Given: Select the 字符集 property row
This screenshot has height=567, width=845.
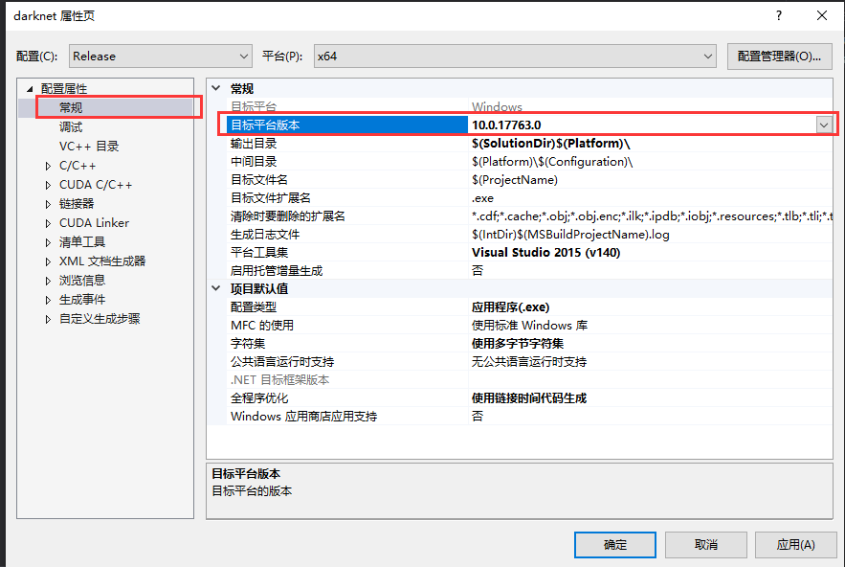Looking at the screenshot, I should 529,344.
